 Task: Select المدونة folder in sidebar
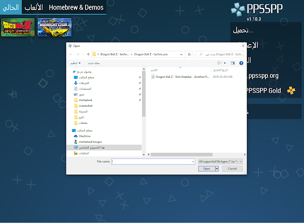click(81, 111)
